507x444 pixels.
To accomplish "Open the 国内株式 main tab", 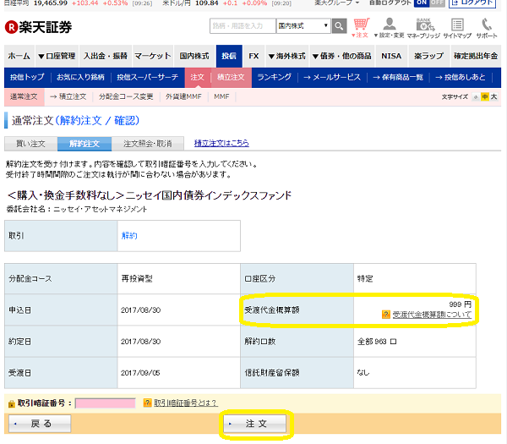I will pyautogui.click(x=194, y=56).
